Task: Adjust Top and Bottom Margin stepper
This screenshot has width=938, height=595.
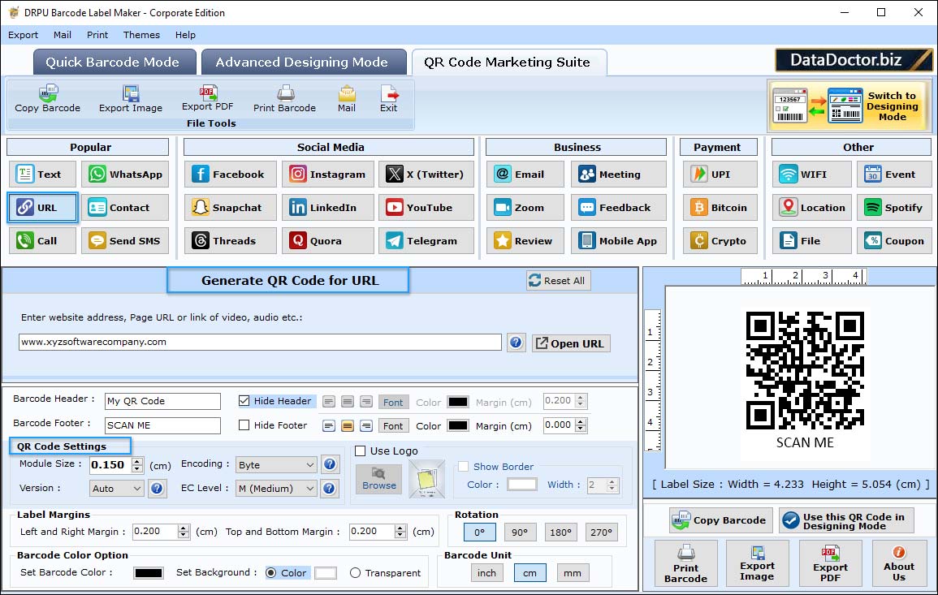Action: tap(400, 532)
